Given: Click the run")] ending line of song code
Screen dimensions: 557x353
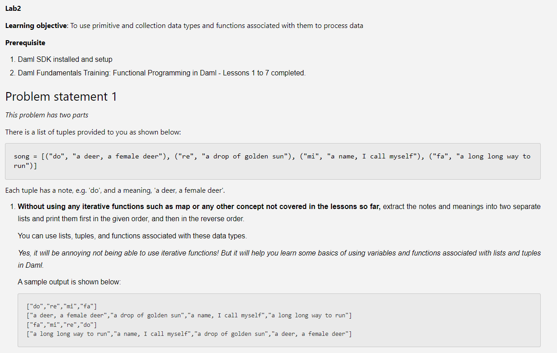Looking at the screenshot, I should (x=25, y=166).
